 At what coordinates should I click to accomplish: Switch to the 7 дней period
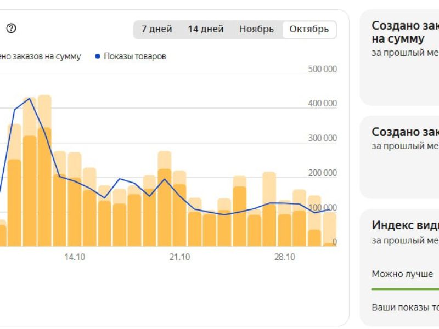tap(156, 29)
